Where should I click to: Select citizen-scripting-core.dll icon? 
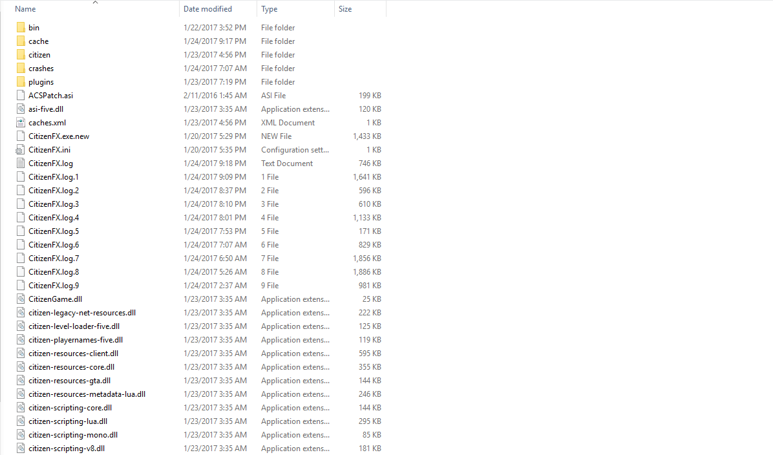click(21, 407)
